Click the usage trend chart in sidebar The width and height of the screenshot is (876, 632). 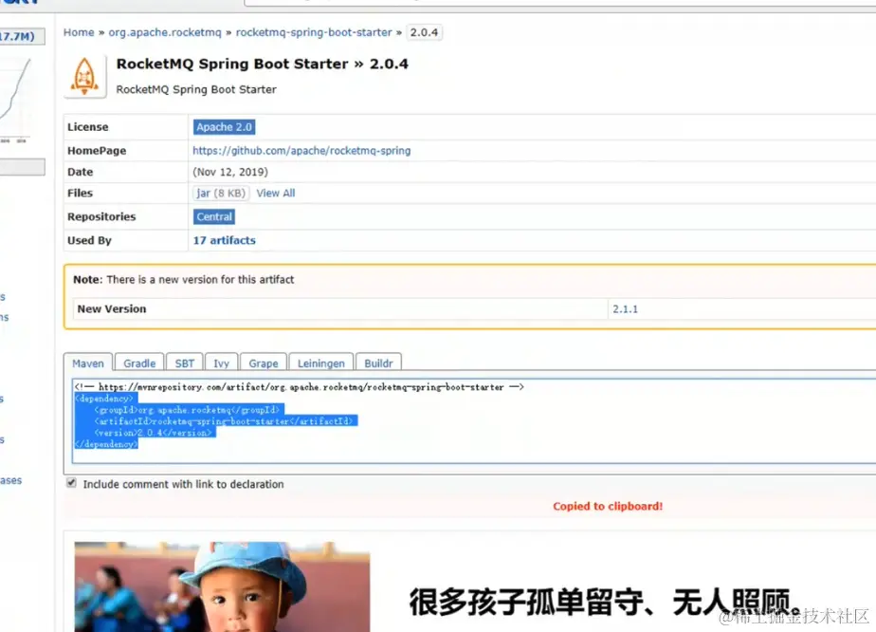click(x=16, y=99)
